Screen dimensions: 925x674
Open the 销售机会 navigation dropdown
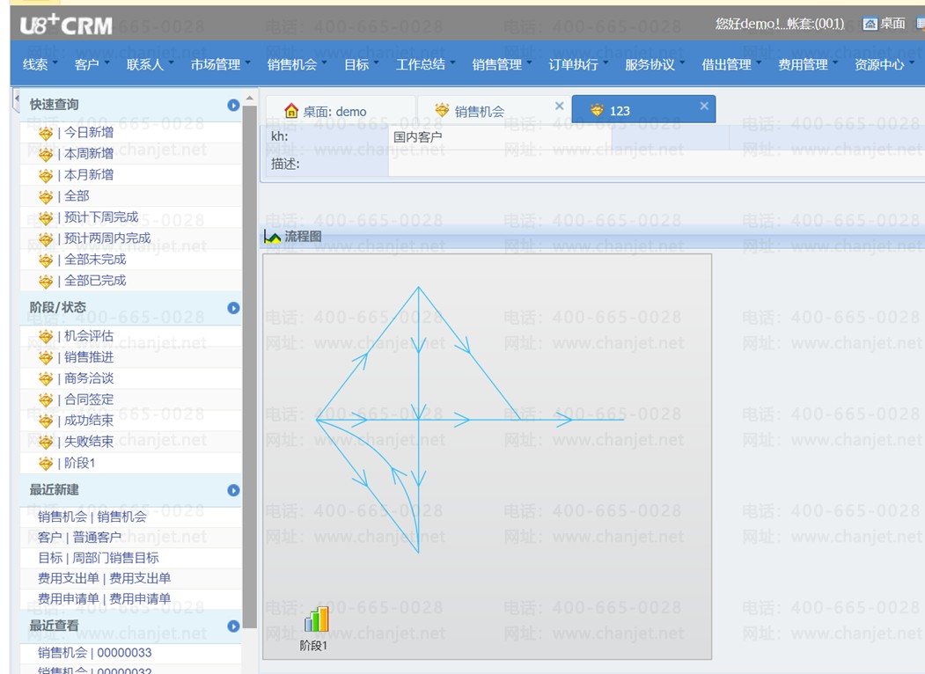click(297, 64)
